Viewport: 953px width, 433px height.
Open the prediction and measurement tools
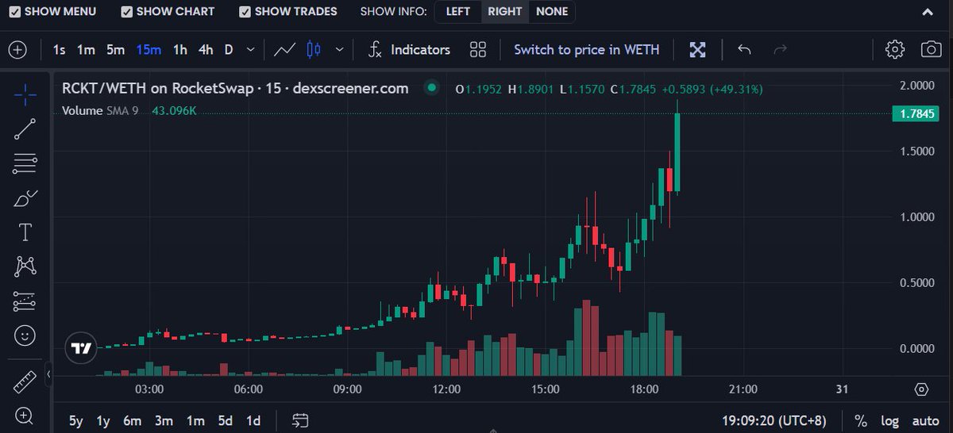coord(25,301)
